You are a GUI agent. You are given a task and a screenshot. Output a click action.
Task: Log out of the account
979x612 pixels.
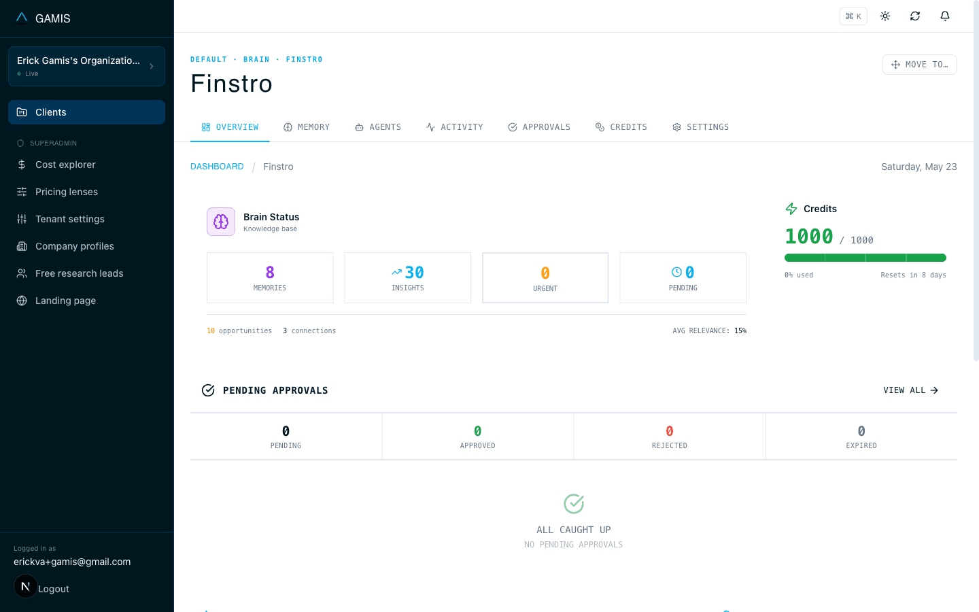coord(54,589)
